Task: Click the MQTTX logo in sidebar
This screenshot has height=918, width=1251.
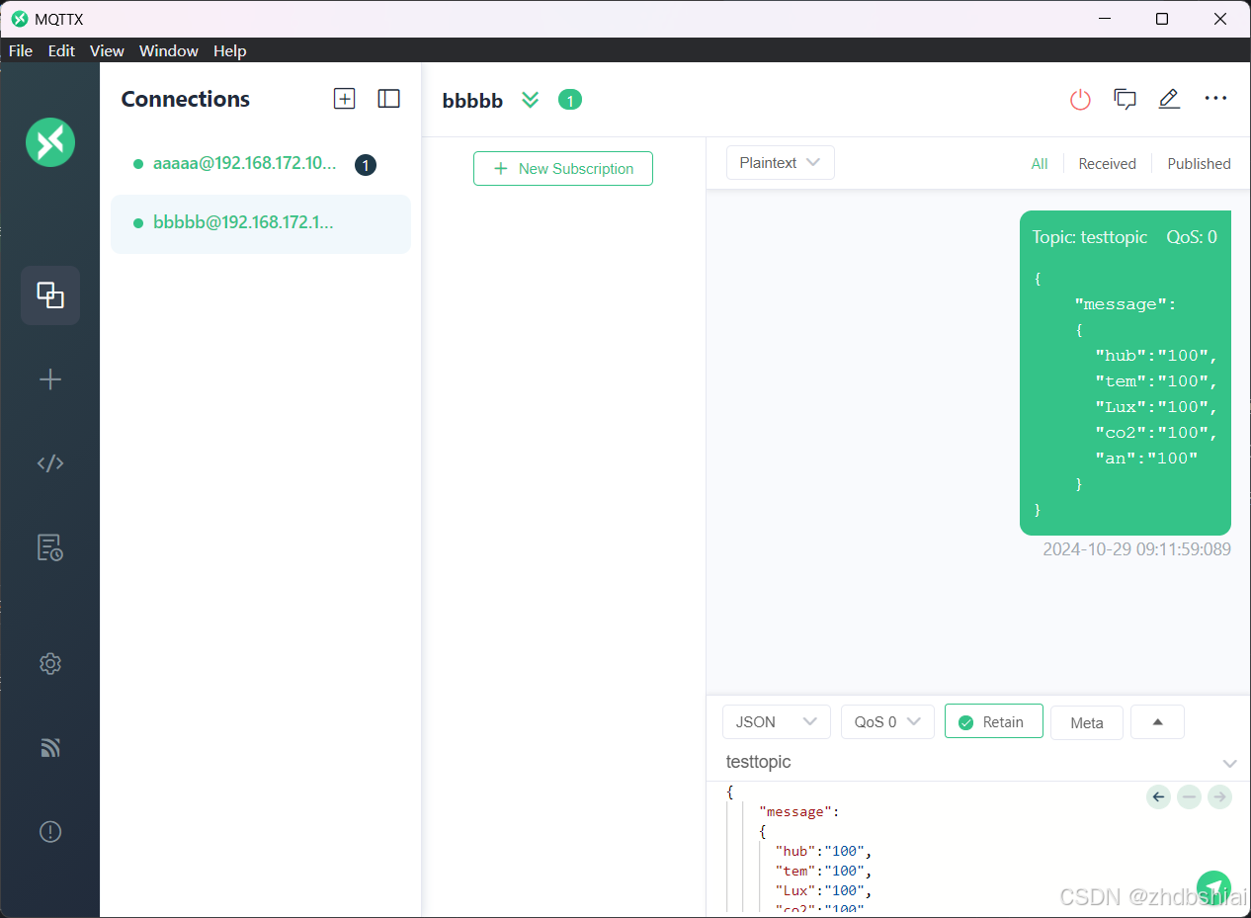Action: [x=50, y=141]
